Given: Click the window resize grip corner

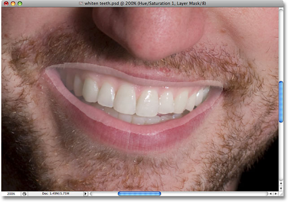Looking at the screenshot, I should pyautogui.click(x=281, y=194).
